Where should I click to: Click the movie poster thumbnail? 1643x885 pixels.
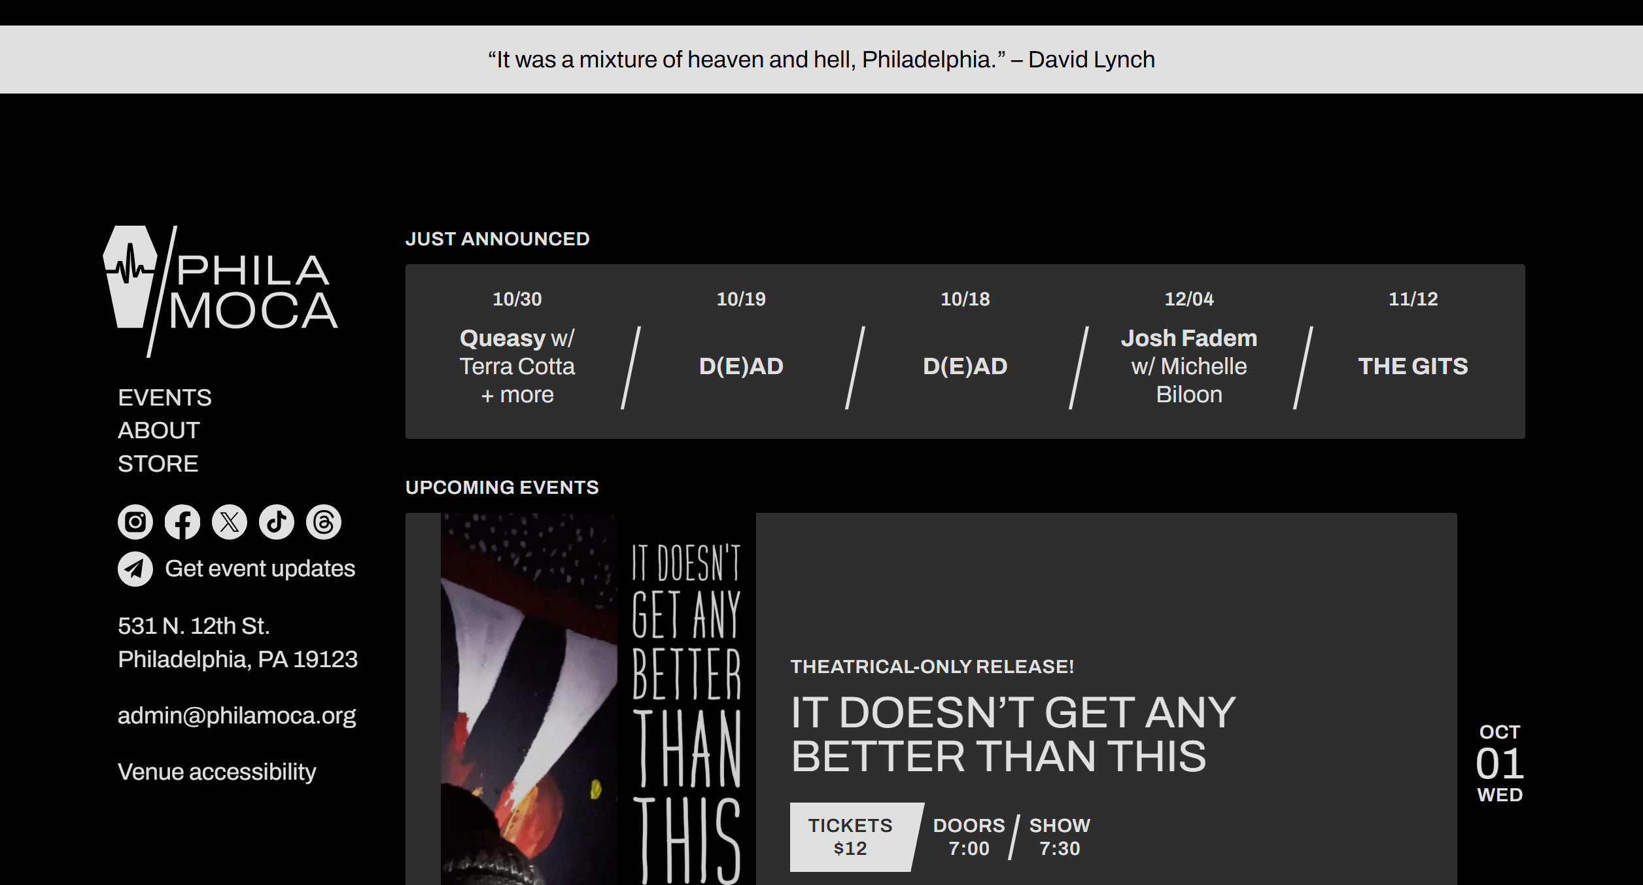[598, 699]
